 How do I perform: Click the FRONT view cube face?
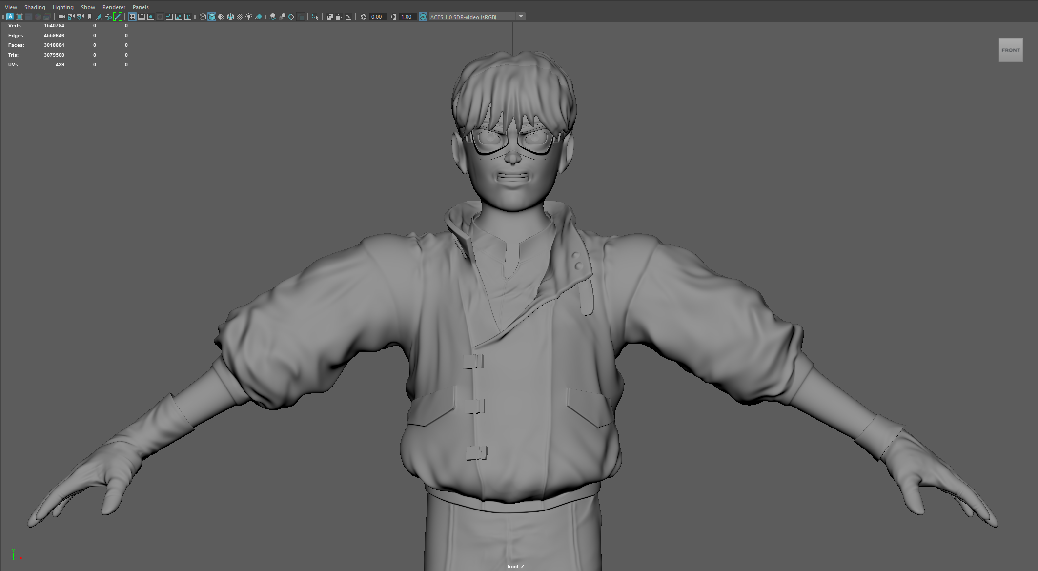coord(1011,50)
